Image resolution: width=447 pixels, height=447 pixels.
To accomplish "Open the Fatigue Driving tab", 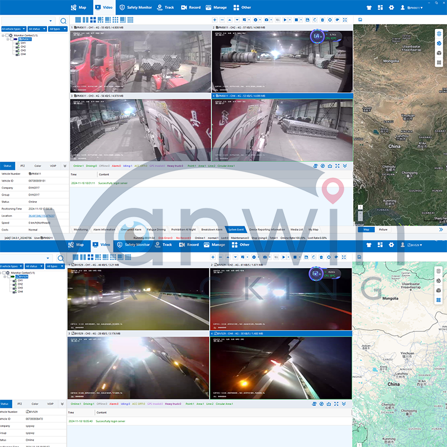I will point(156,230).
